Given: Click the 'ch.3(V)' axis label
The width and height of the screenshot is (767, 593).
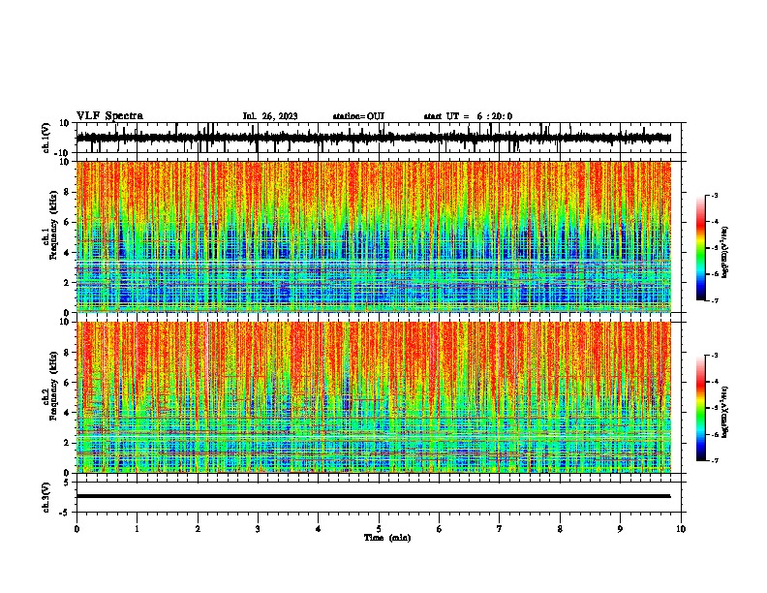Looking at the screenshot, I should coord(46,497).
